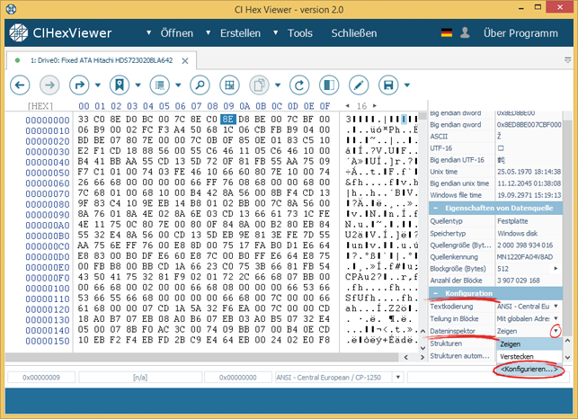
Task: Choose <Konfigurieren...> option
Action: [529, 370]
